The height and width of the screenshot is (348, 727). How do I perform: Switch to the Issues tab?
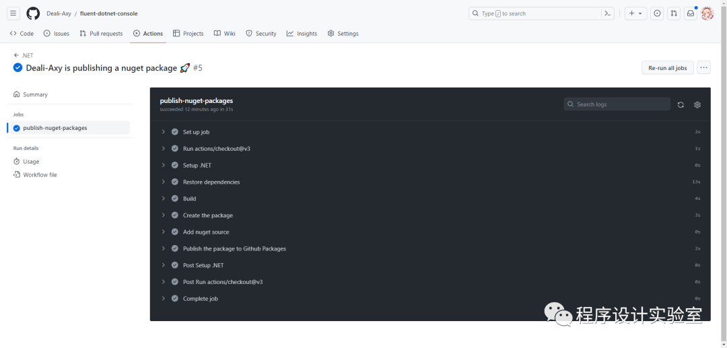pyautogui.click(x=56, y=34)
